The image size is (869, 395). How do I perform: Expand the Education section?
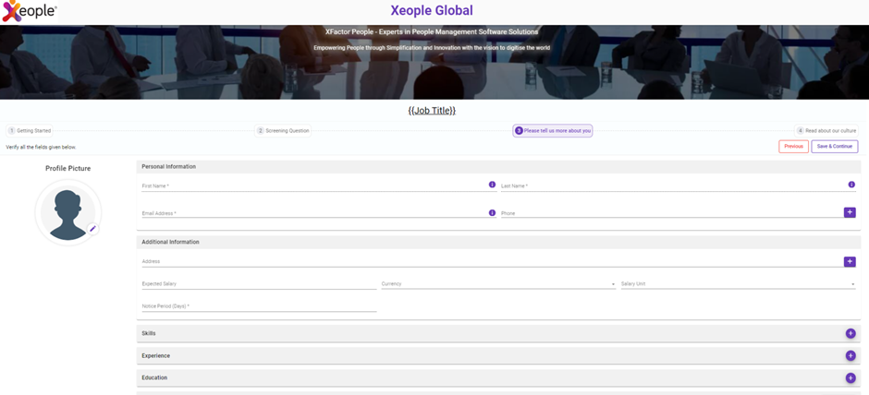498,377
